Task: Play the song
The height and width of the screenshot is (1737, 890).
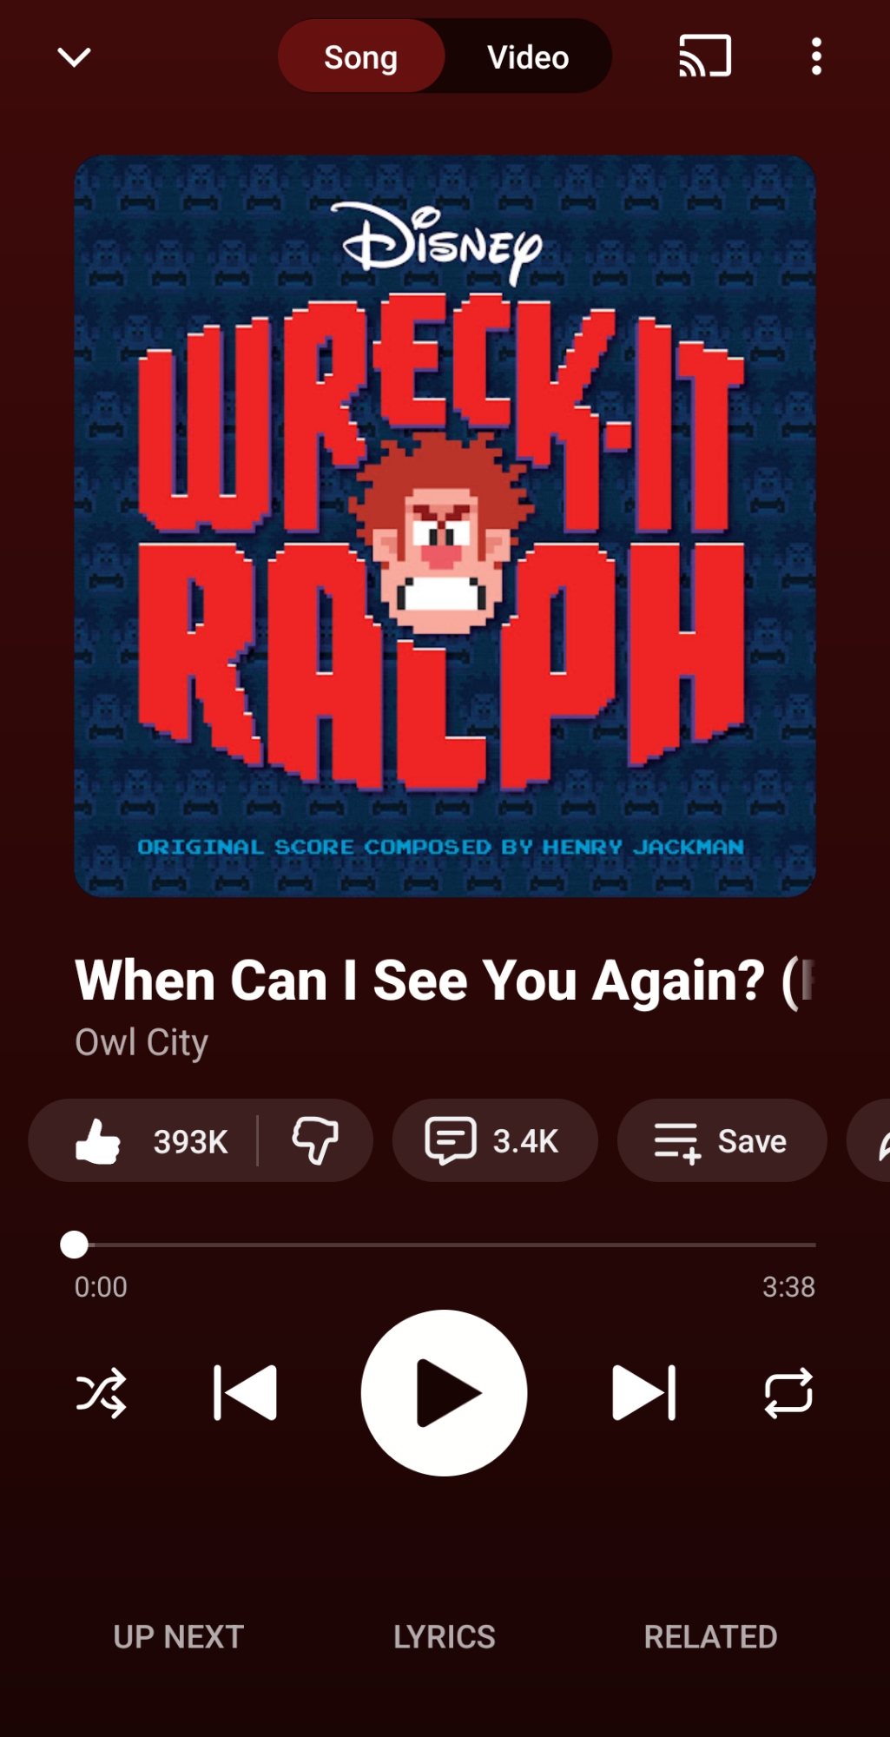Action: coord(445,1393)
